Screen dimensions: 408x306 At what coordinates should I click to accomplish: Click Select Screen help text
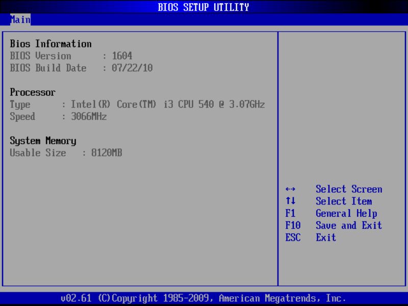349,189
